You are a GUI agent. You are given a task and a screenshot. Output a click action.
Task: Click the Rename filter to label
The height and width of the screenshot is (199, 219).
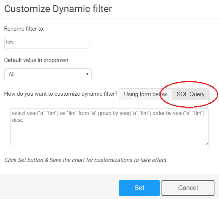click(24, 29)
